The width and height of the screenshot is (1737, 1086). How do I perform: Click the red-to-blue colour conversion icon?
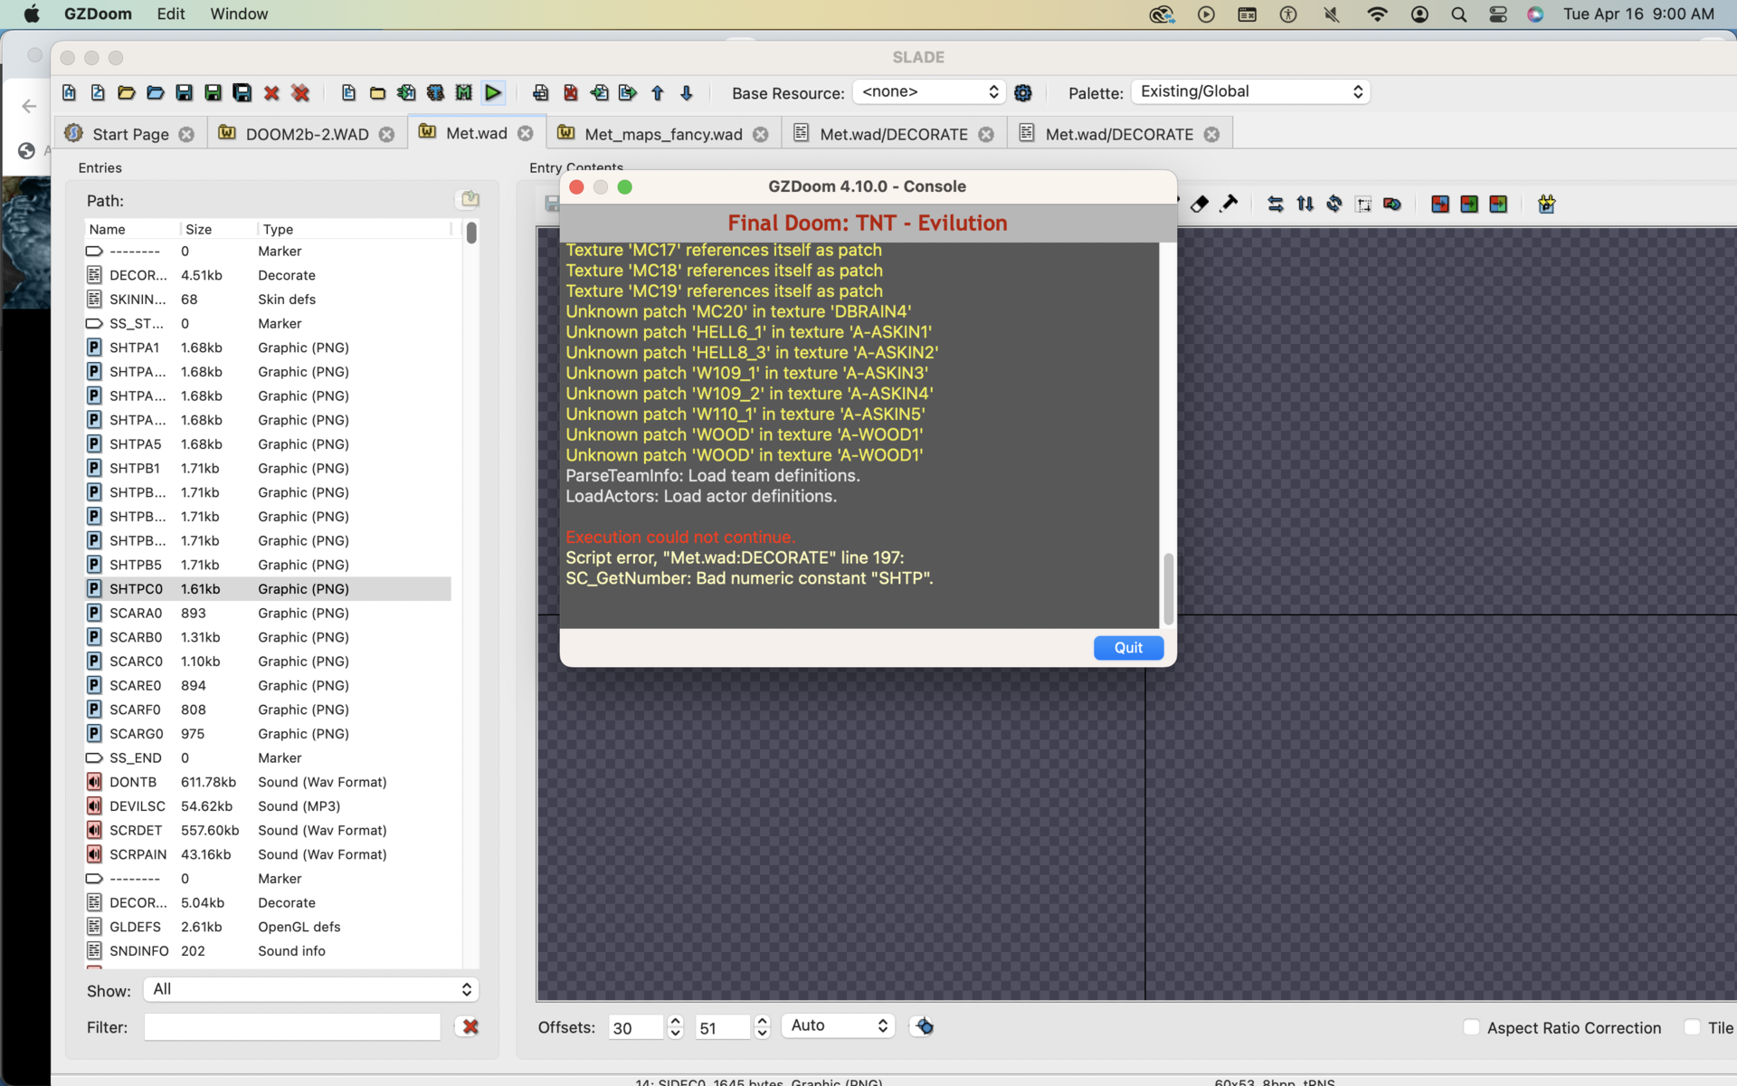[1440, 205]
